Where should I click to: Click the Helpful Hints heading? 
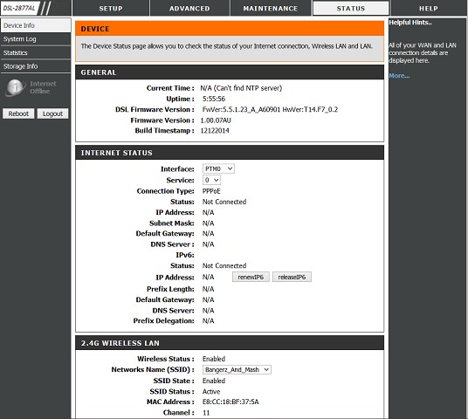click(410, 23)
